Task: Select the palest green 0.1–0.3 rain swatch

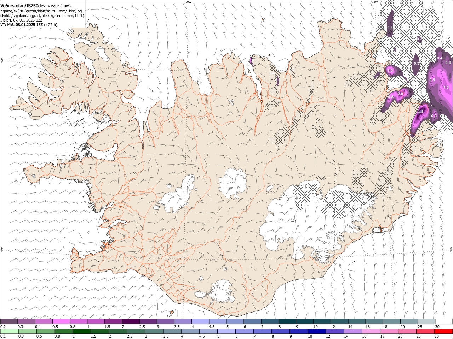Action: 10,331
